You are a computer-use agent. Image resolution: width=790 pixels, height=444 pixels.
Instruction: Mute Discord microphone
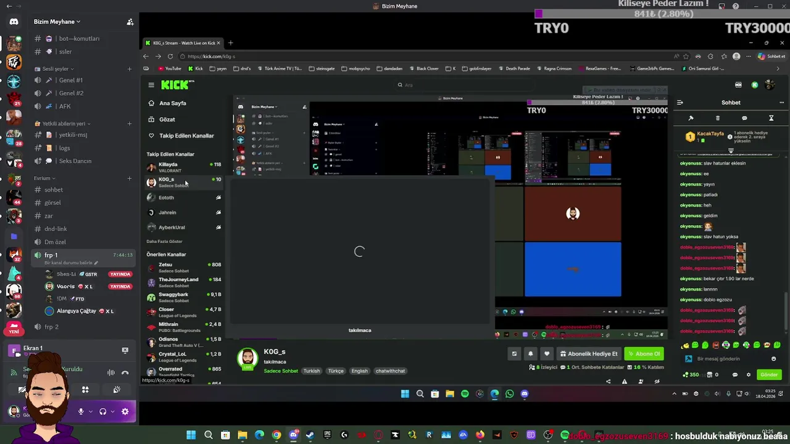[81, 411]
